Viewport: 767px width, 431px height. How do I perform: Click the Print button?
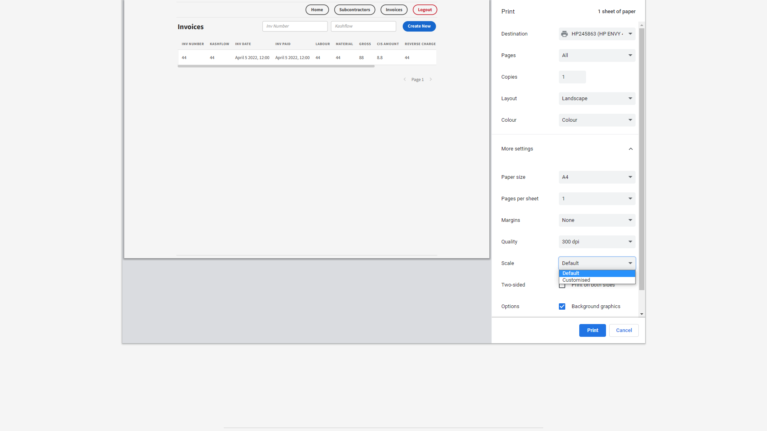point(592,330)
